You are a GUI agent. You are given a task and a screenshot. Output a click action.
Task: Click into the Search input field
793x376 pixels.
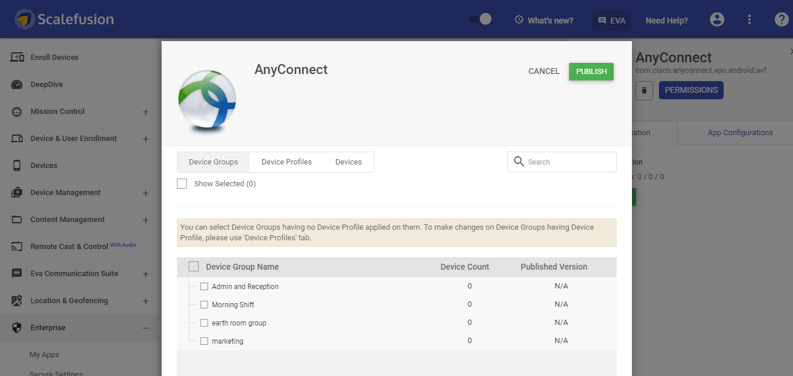click(562, 162)
